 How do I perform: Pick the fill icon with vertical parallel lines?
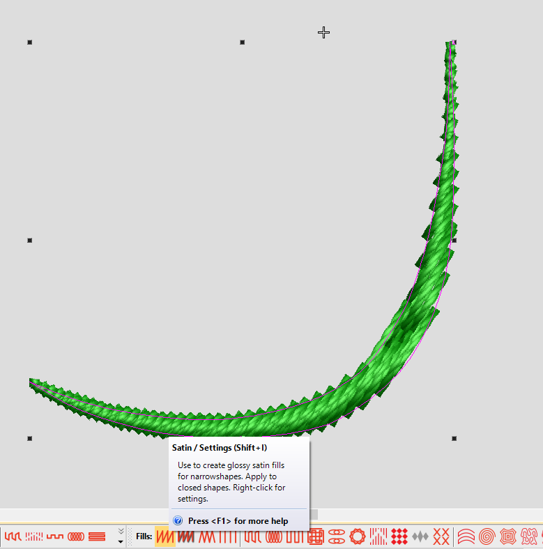(227, 536)
